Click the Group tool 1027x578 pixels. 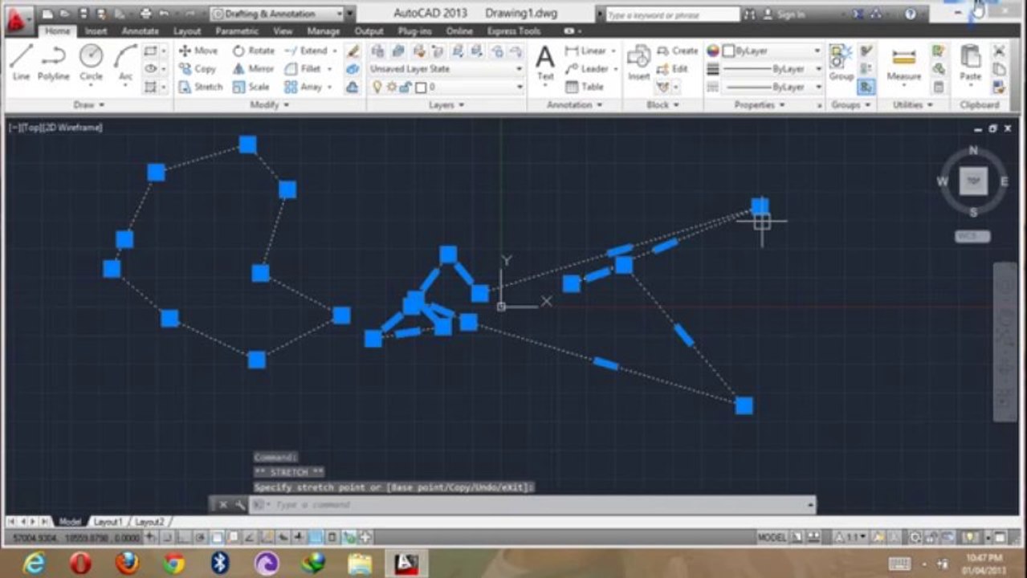click(841, 63)
